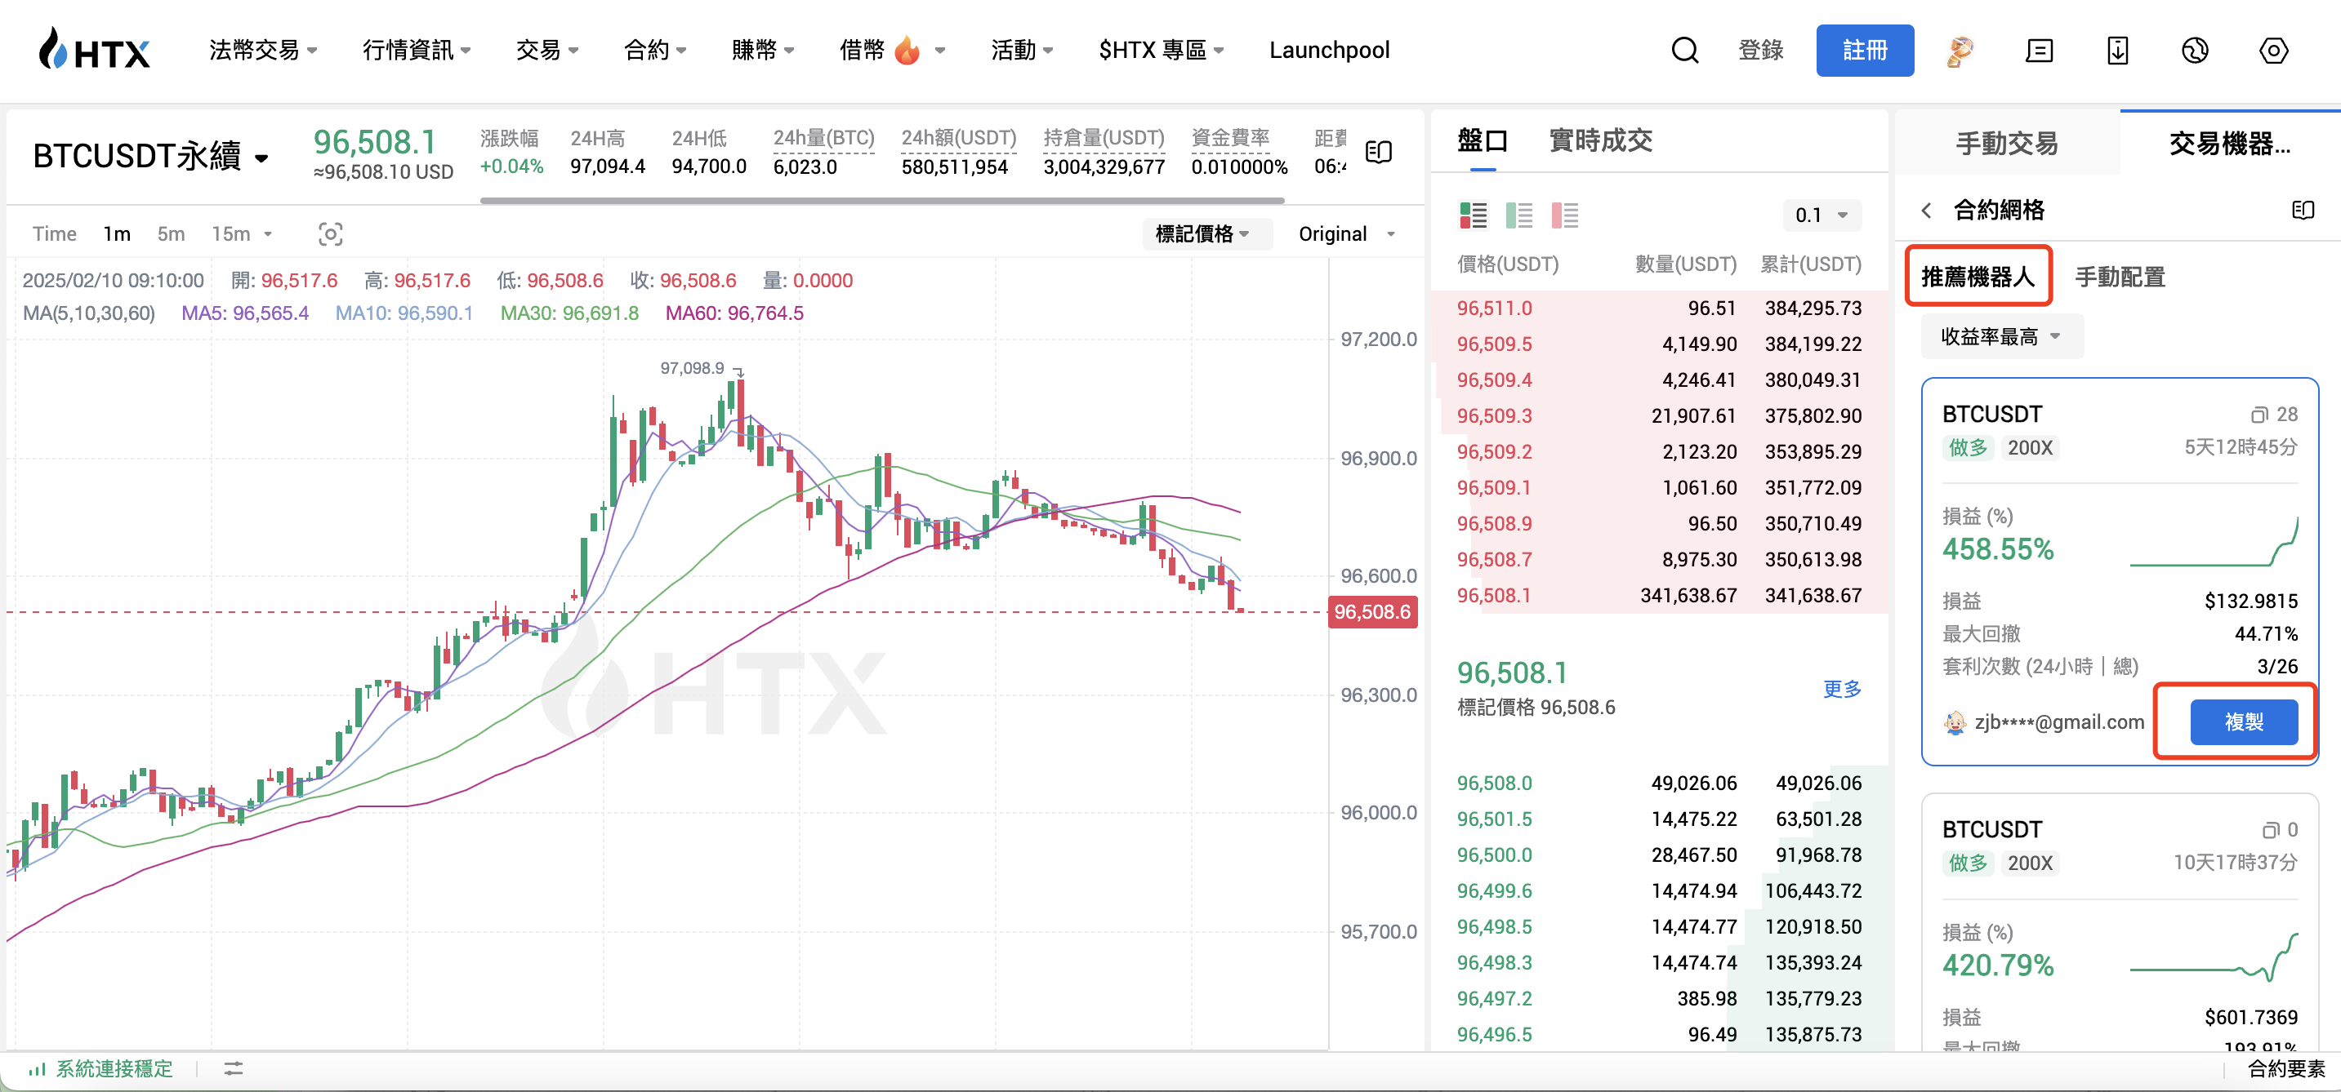This screenshot has height=1092, width=2341.
Task: Click the bid price 96,508.0 row
Action: click(x=1660, y=783)
